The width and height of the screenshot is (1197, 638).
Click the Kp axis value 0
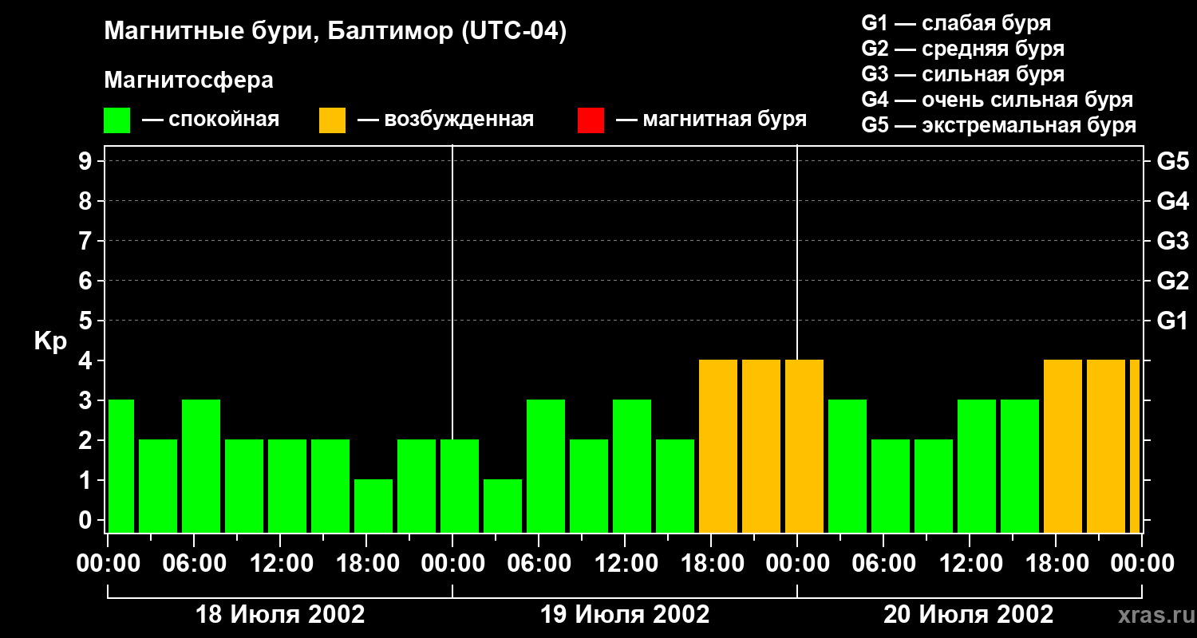pyautogui.click(x=86, y=520)
